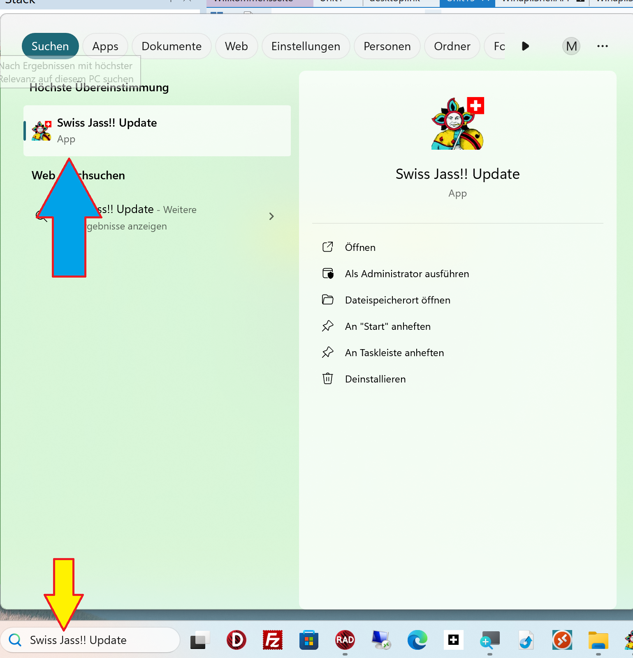Click the large Swiss Jass app icon in preview
633x658 pixels.
pos(458,123)
